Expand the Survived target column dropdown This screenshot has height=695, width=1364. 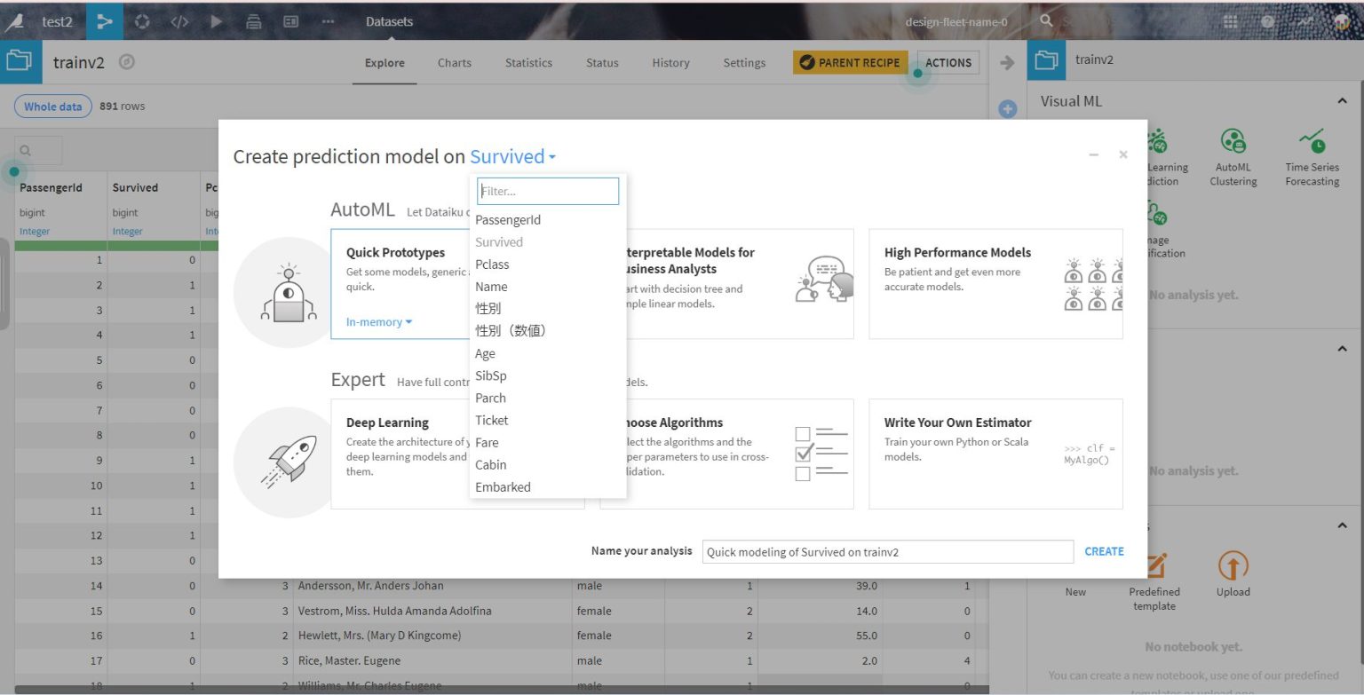(x=512, y=157)
